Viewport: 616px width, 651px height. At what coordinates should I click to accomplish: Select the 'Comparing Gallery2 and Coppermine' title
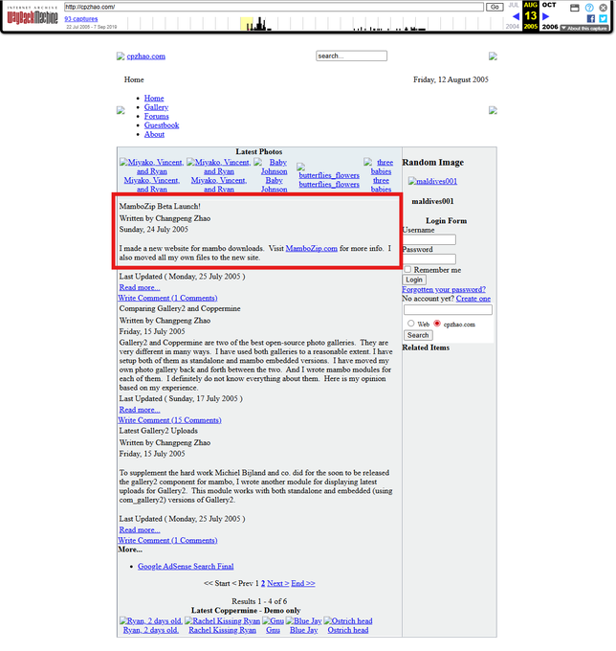[180, 308]
